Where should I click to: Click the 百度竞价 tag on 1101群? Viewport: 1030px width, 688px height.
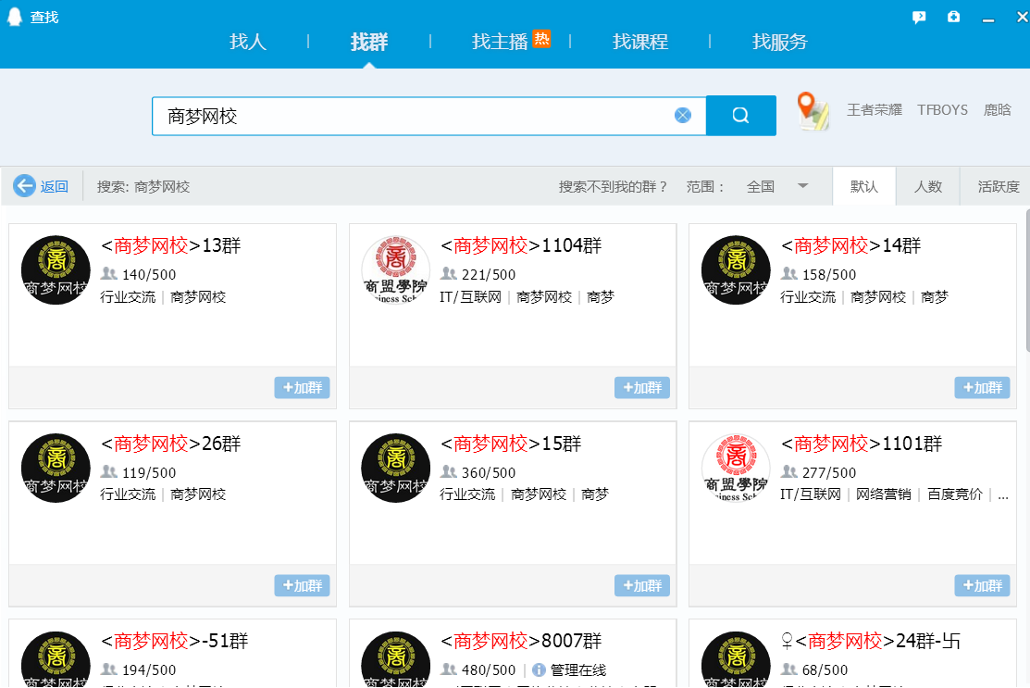(955, 494)
